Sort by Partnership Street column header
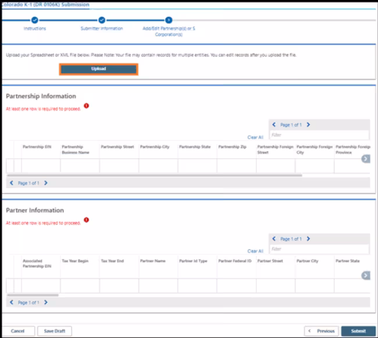This screenshot has width=378, height=338. [x=117, y=147]
